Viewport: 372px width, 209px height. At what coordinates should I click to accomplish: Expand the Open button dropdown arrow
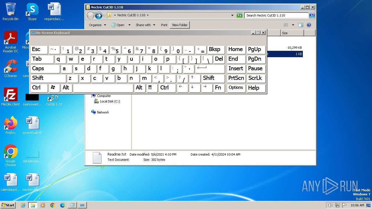point(129,25)
